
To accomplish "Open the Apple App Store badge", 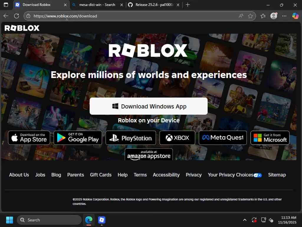I will pos(29,138).
